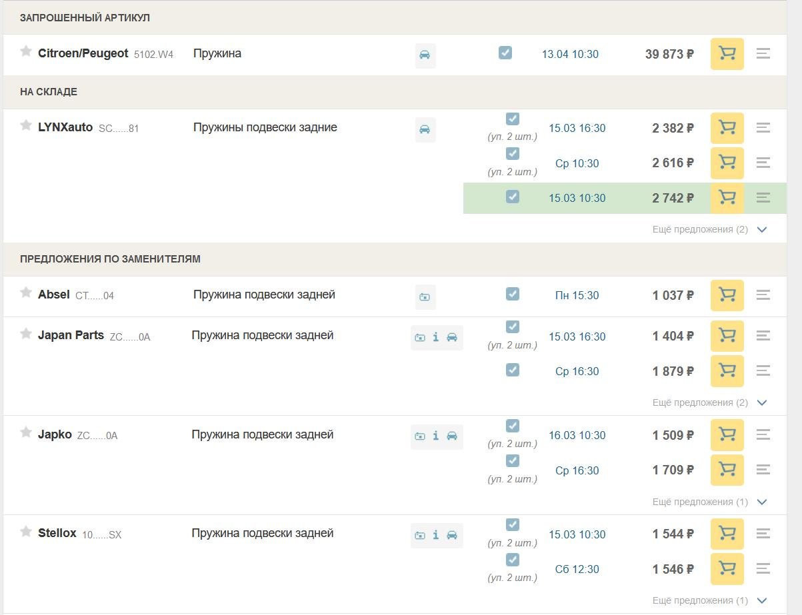Image resolution: width=802 pixels, height=615 pixels.
Task: Star the LYNXauto item as favorite
Action: 26,125
